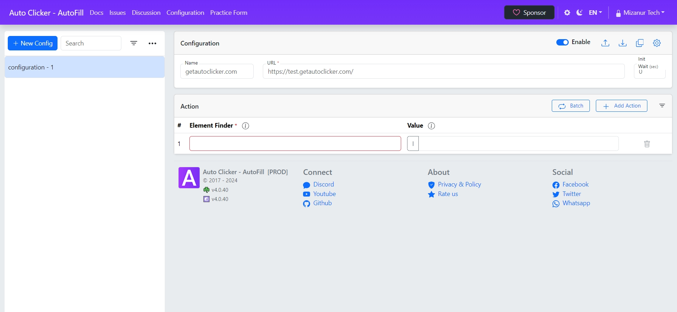Click the Youtube play icon
The width and height of the screenshot is (677, 312).
click(307, 194)
